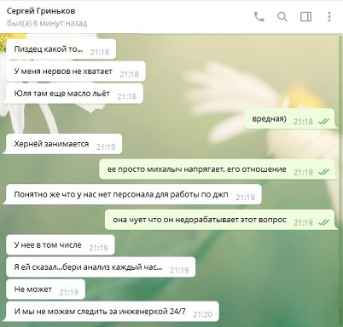The height and width of the screenshot is (327, 343).
Task: Click read checkmarks on михалыч message
Action: pos(323,172)
